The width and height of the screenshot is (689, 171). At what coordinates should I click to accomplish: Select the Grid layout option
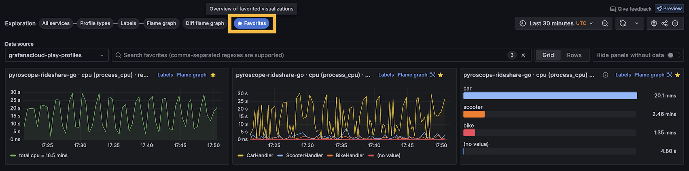[548, 55]
